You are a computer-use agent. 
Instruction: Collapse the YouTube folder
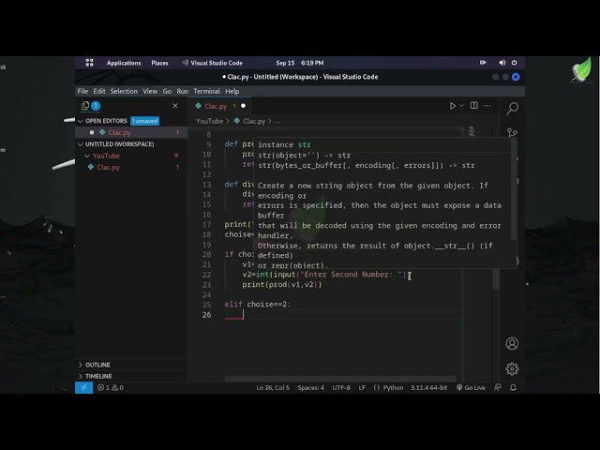pyautogui.click(x=87, y=156)
